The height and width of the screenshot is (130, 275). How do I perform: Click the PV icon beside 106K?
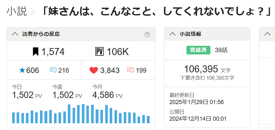click(99, 52)
